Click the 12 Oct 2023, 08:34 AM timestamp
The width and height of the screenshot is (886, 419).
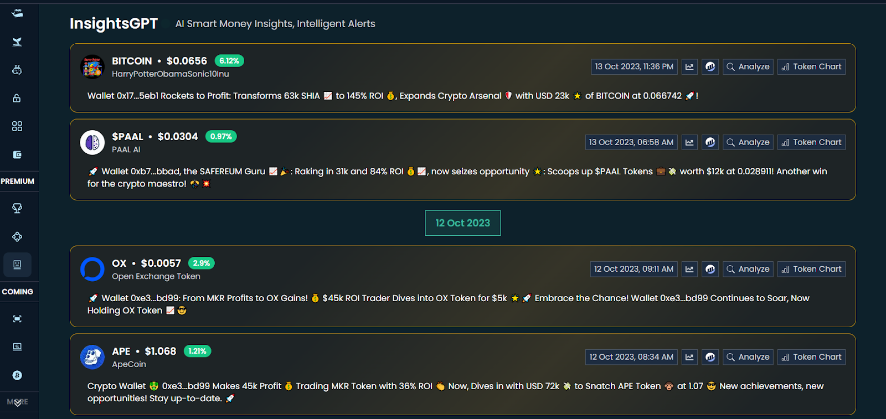pos(631,357)
